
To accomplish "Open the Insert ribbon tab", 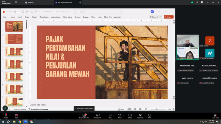I will point(20,17).
